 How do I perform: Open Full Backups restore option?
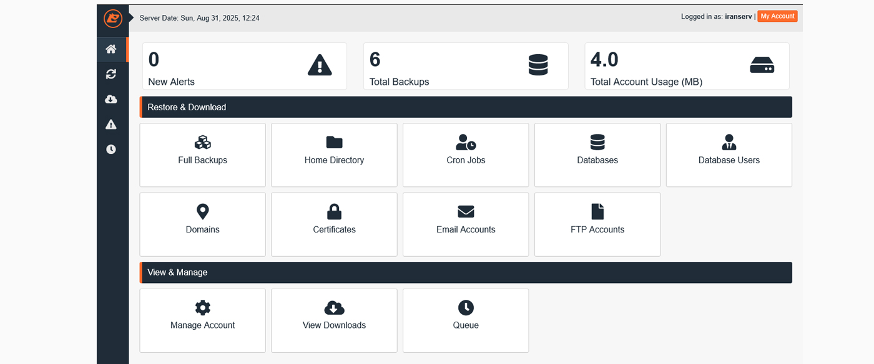click(202, 155)
